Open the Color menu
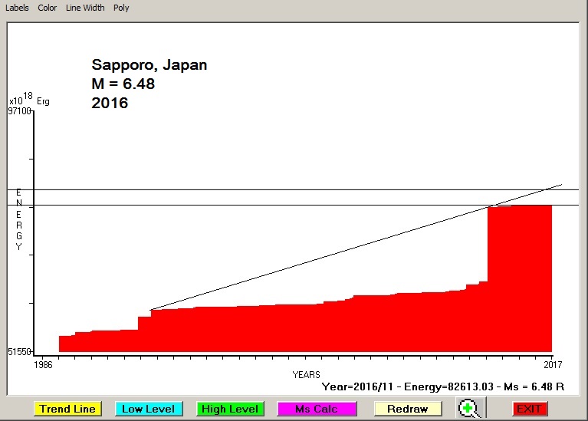The height and width of the screenshot is (421, 588). [x=48, y=8]
